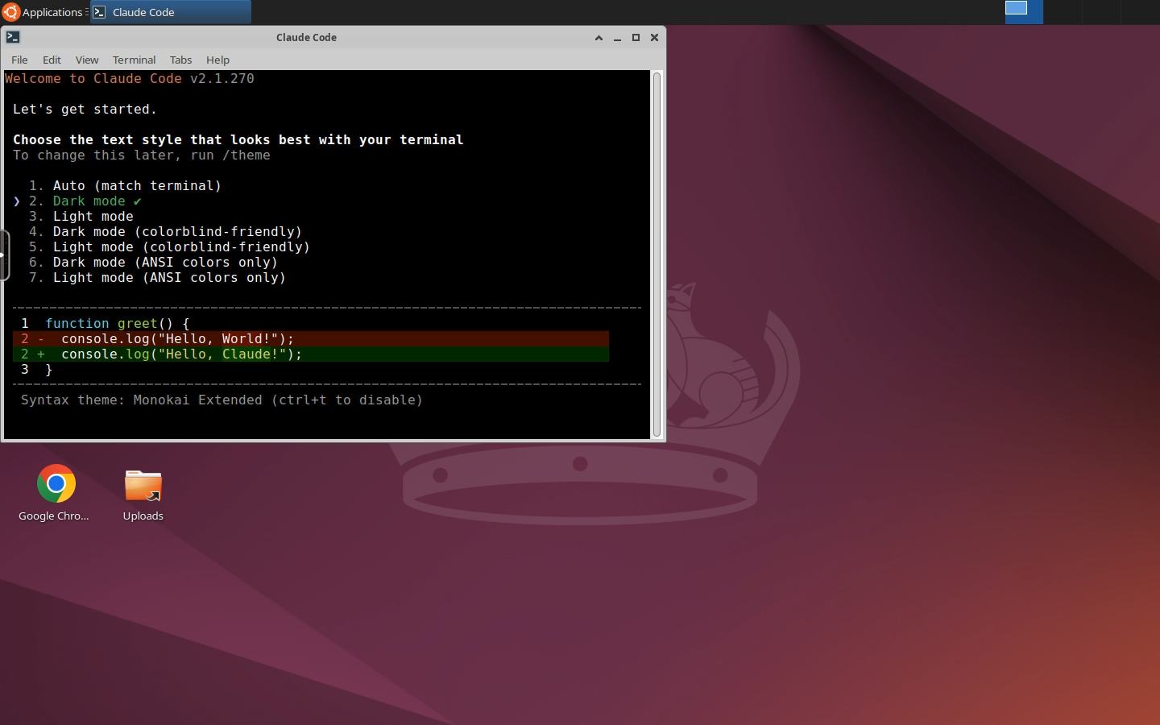Open the Uploads folder desktop icon
Image resolution: width=1160 pixels, height=725 pixels.
coord(143,493)
